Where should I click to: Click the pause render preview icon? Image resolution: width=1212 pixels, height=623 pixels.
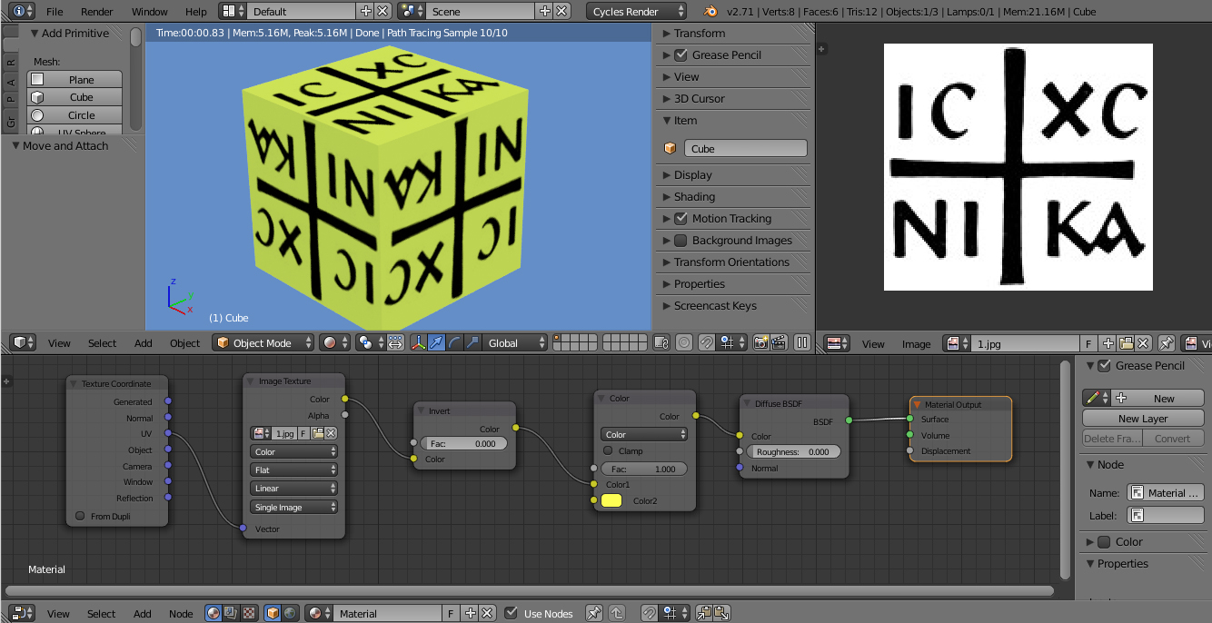pyautogui.click(x=801, y=342)
